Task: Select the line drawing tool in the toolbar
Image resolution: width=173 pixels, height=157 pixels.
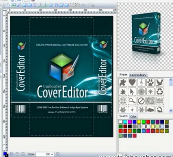Action: pos(19,5)
